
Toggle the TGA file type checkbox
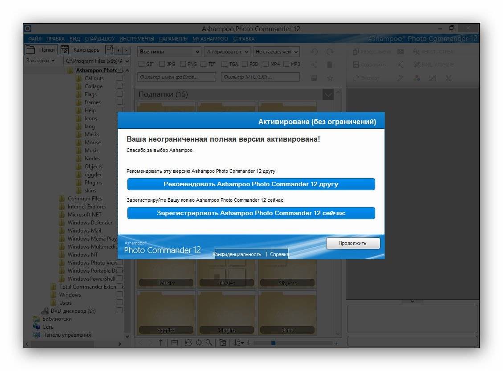point(224,64)
